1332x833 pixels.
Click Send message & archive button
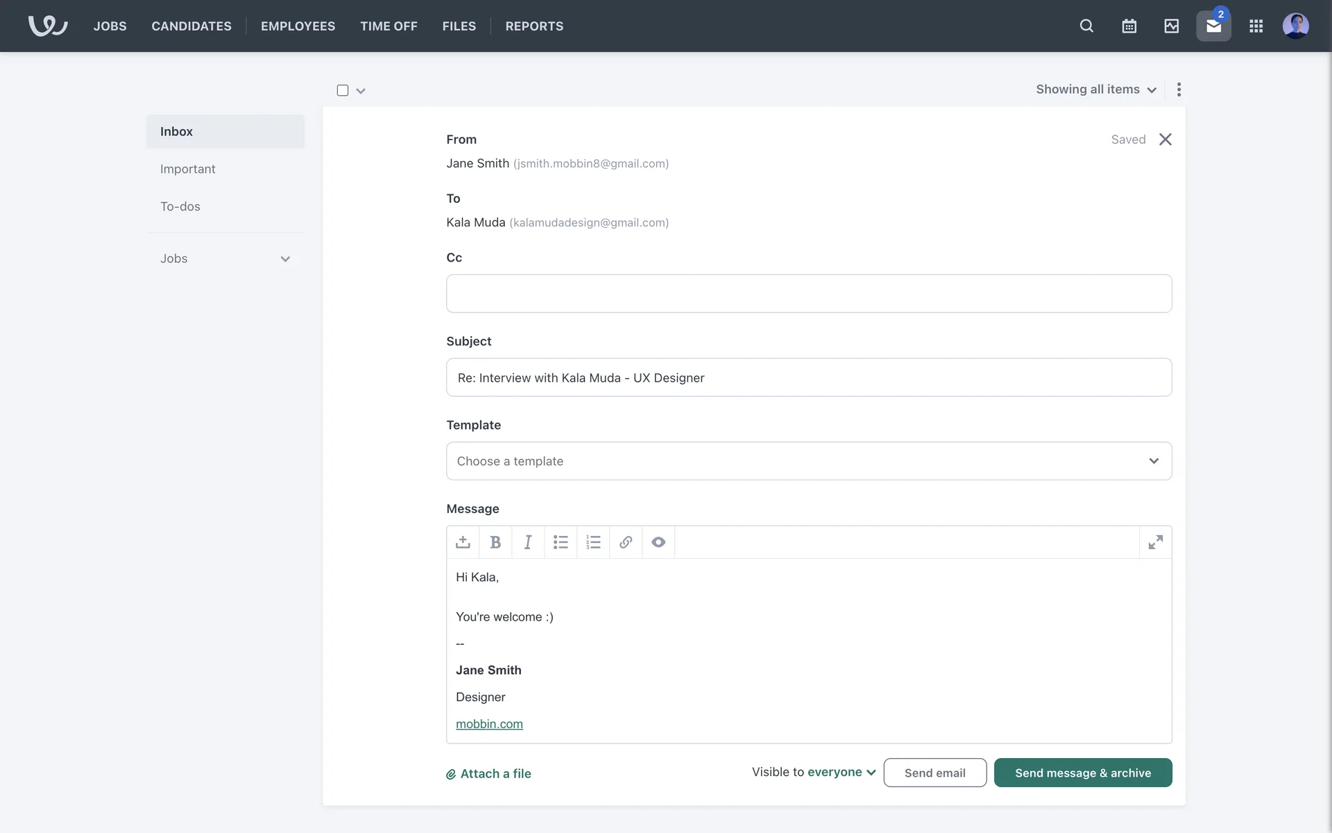tap(1082, 773)
